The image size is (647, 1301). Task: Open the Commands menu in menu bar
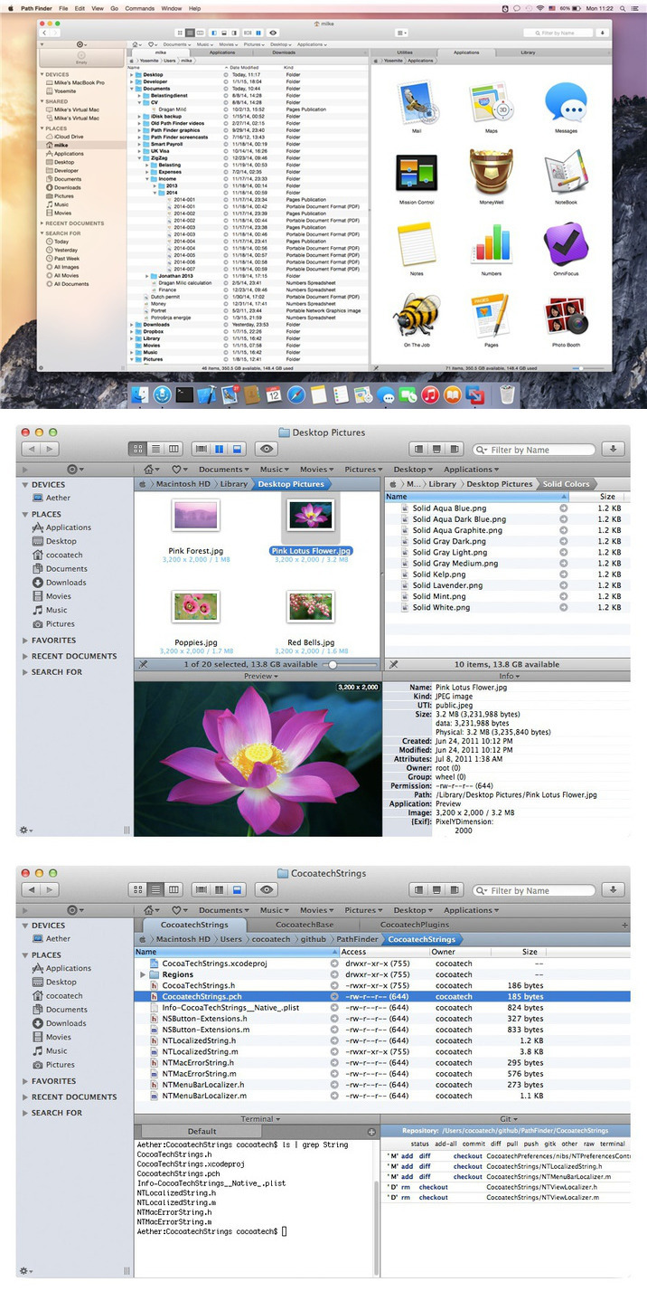tap(139, 7)
